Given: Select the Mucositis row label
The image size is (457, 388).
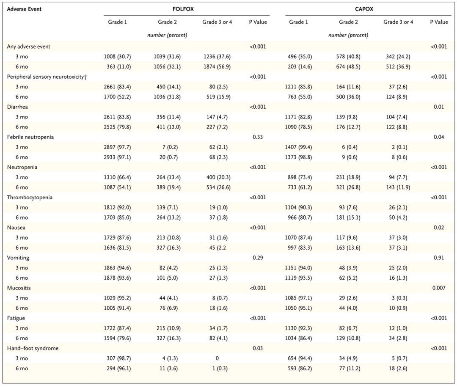Looking at the screenshot, I should tap(19, 288).
